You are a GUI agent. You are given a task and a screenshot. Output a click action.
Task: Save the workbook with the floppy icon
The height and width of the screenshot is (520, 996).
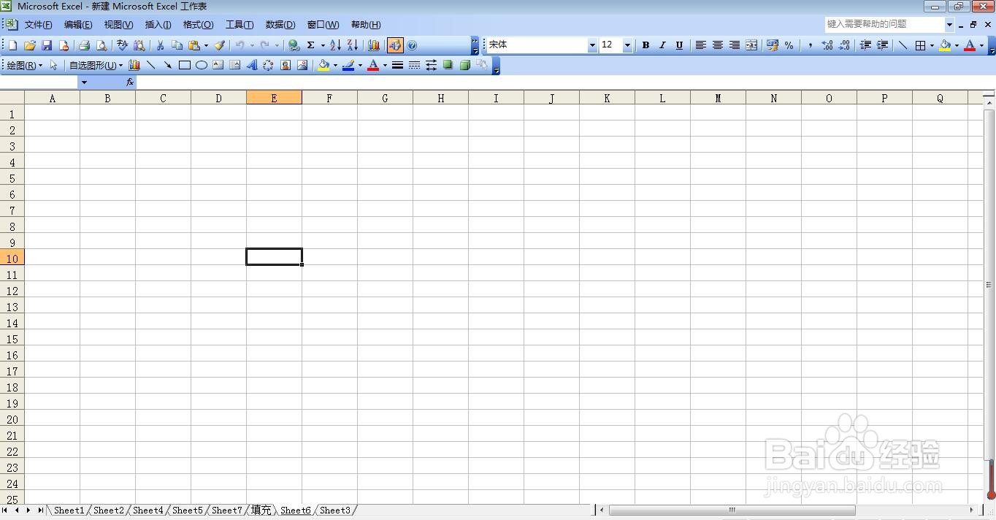[x=47, y=45]
